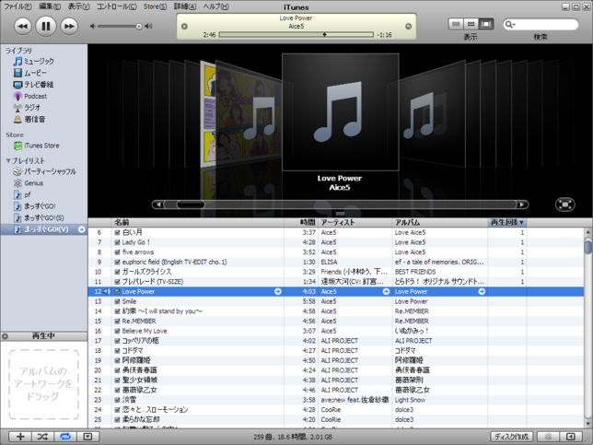The image size is (593, 445).
Task: Click the ディスク作成 button
Action: pos(512,437)
